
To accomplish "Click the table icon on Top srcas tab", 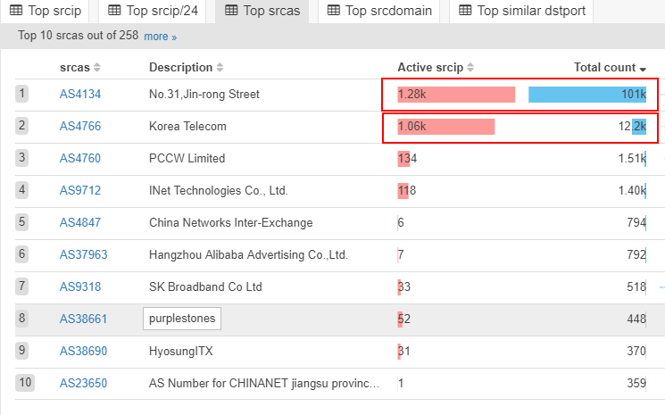I will click(x=231, y=11).
